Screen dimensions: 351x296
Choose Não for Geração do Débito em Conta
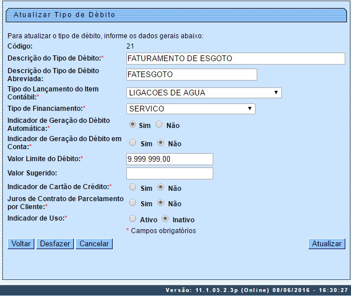tap(161, 143)
